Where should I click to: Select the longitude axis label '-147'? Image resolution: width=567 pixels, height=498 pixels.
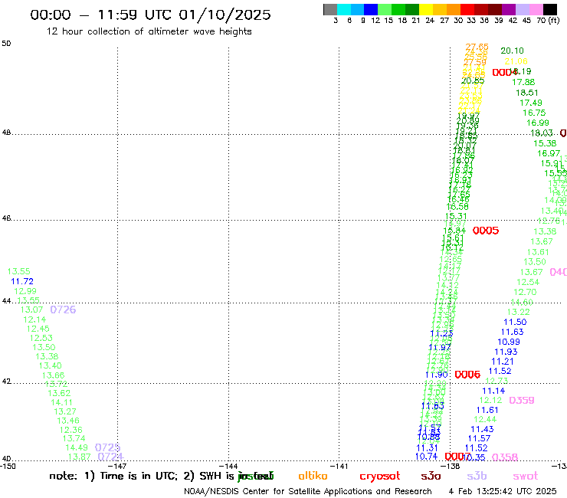117,467
